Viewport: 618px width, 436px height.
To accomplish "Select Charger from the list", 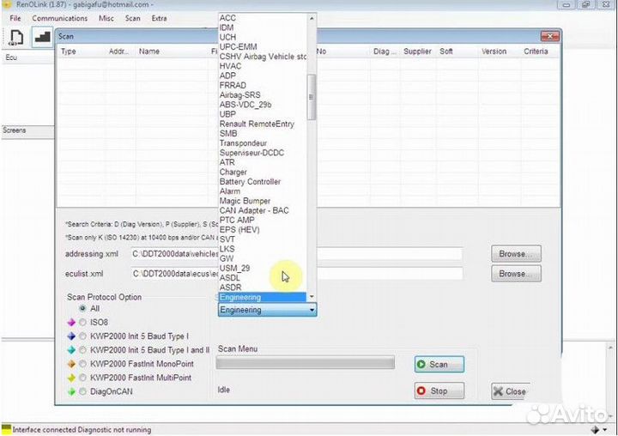I will tap(262, 172).
